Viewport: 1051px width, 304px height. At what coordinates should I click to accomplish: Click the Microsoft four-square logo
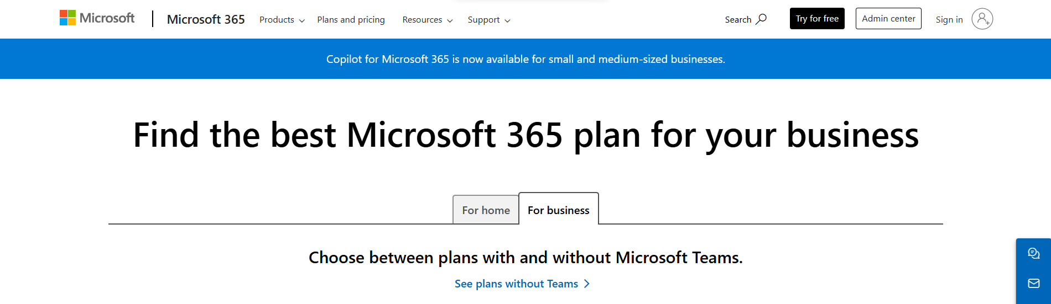pyautogui.click(x=67, y=18)
